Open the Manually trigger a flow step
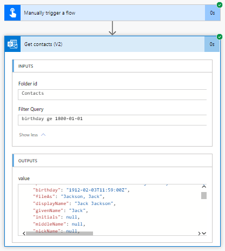The height and width of the screenshot is (251, 225). pos(112,13)
